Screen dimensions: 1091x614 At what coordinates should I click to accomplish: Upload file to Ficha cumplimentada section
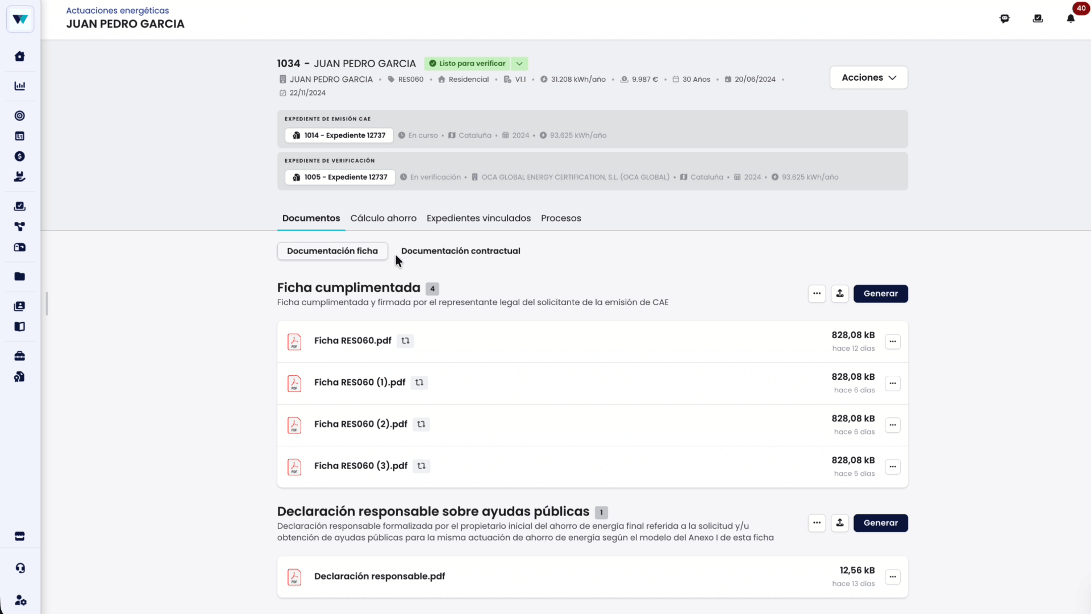pos(840,293)
